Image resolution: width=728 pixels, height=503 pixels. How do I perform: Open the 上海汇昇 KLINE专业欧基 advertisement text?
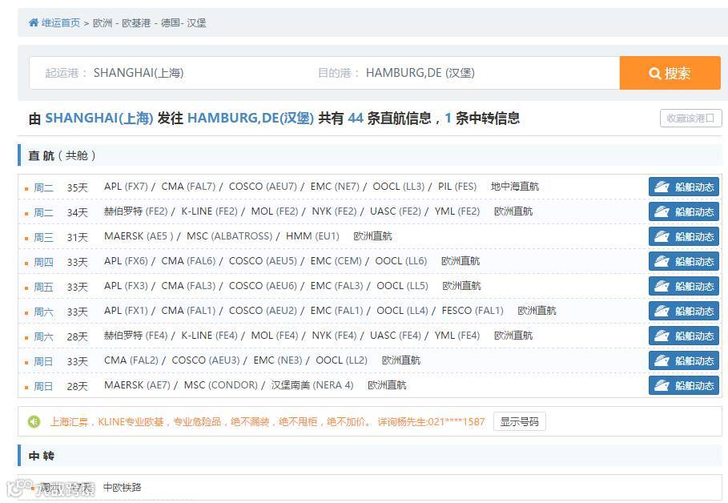point(267,422)
